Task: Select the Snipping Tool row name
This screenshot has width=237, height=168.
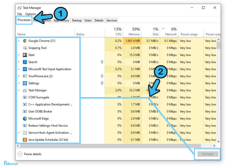Action: click(x=37, y=48)
